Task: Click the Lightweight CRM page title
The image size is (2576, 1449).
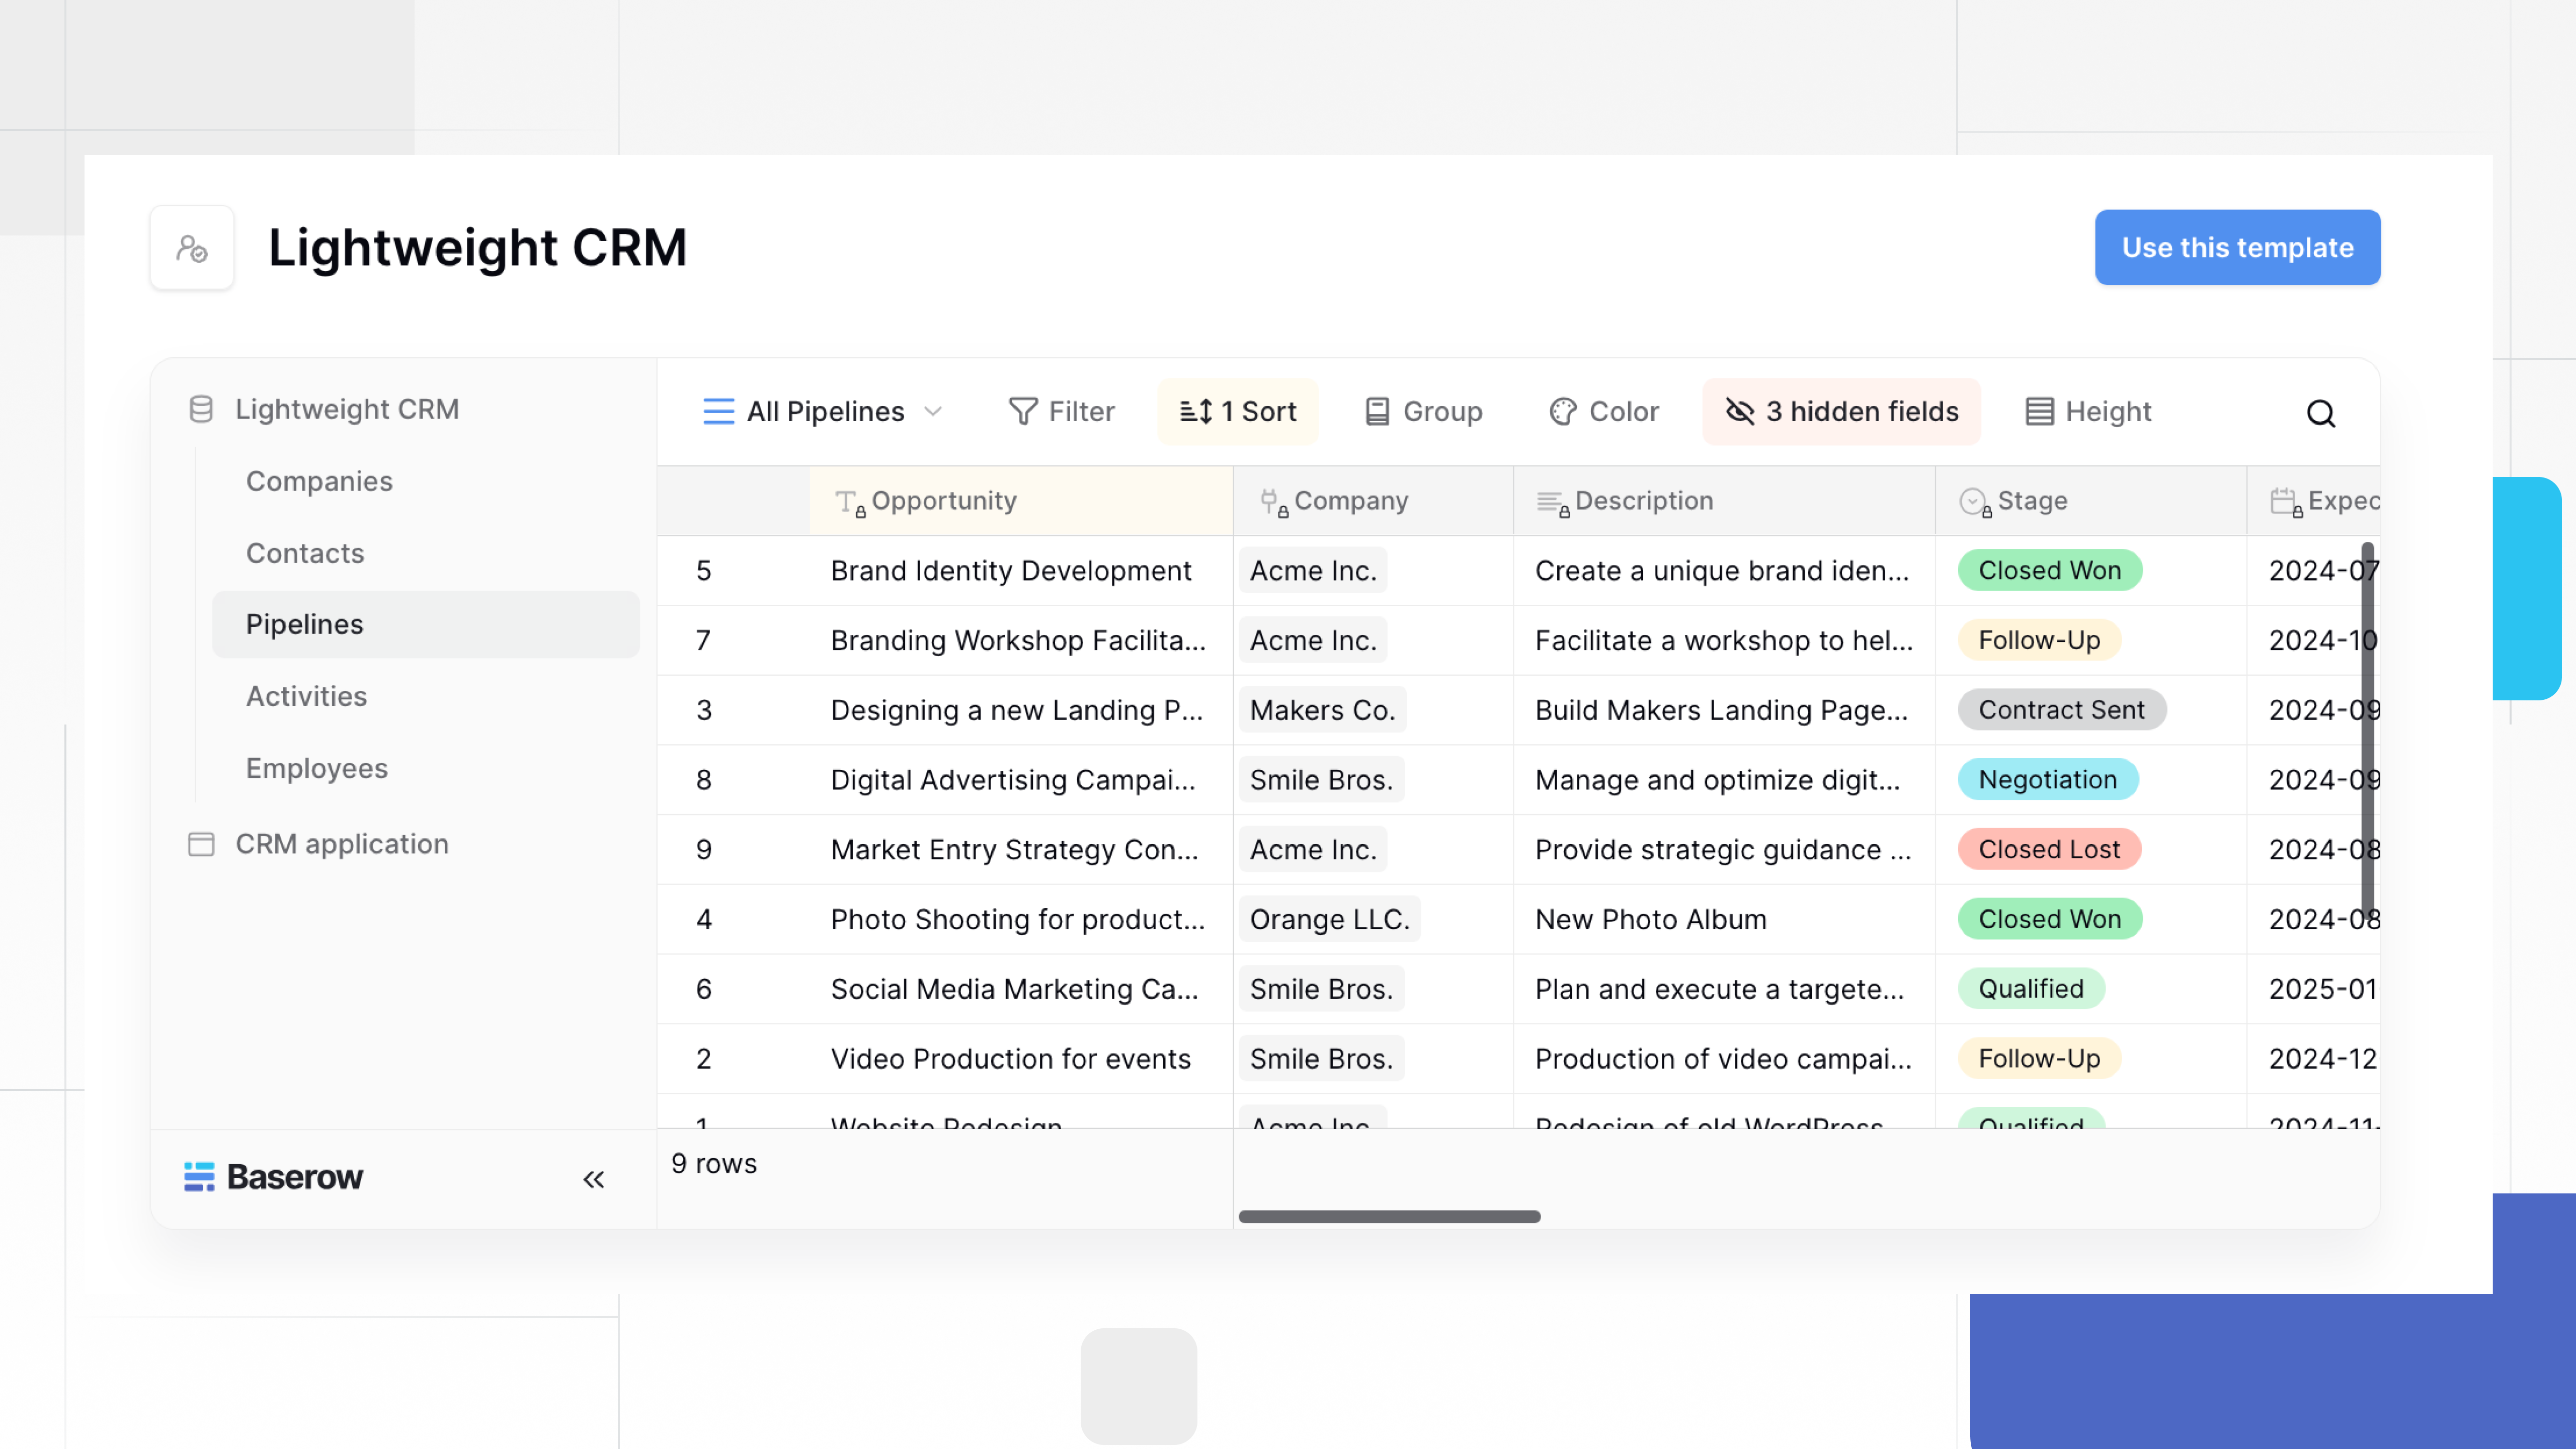Action: pyautogui.click(x=477, y=247)
